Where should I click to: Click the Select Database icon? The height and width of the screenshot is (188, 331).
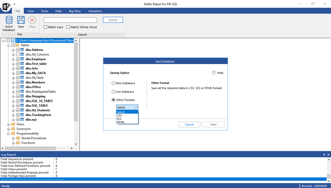(9, 20)
